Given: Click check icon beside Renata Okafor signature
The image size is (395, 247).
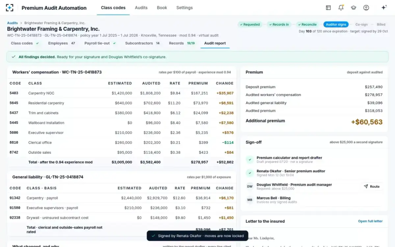Looking at the screenshot, I should pyautogui.click(x=250, y=173).
